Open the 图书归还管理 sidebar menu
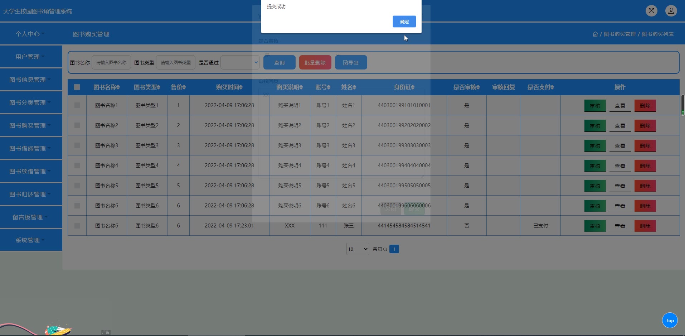 30,194
